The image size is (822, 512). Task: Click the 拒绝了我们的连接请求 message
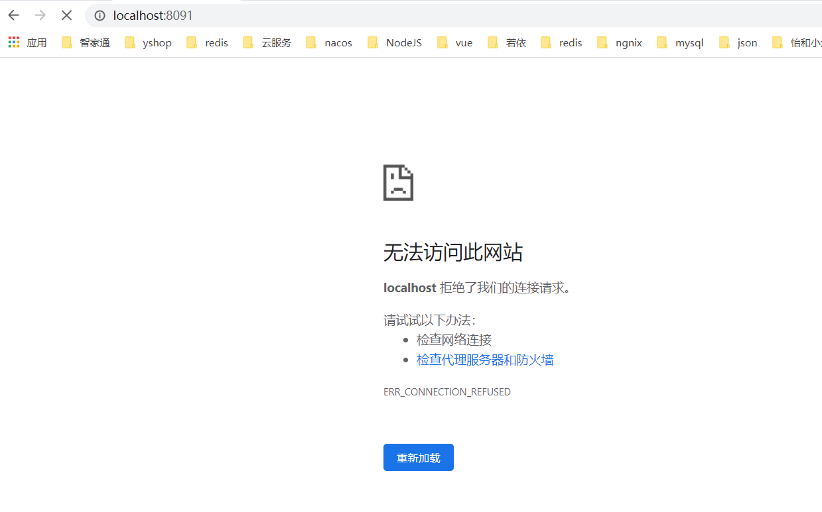[x=506, y=287]
